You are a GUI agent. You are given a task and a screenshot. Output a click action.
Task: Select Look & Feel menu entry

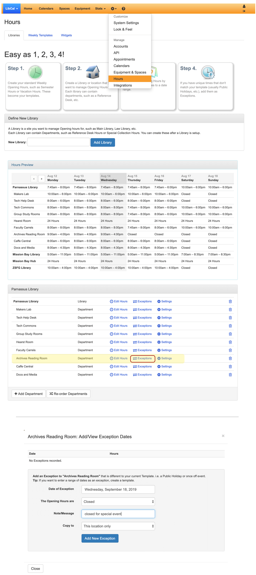click(130, 29)
